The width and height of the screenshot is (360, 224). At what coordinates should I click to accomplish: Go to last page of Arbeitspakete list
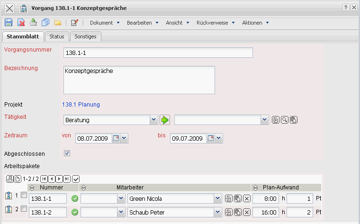click(67, 179)
